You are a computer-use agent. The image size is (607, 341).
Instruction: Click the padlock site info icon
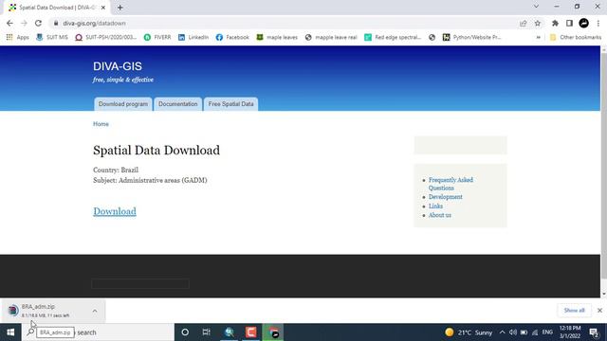tap(56, 23)
